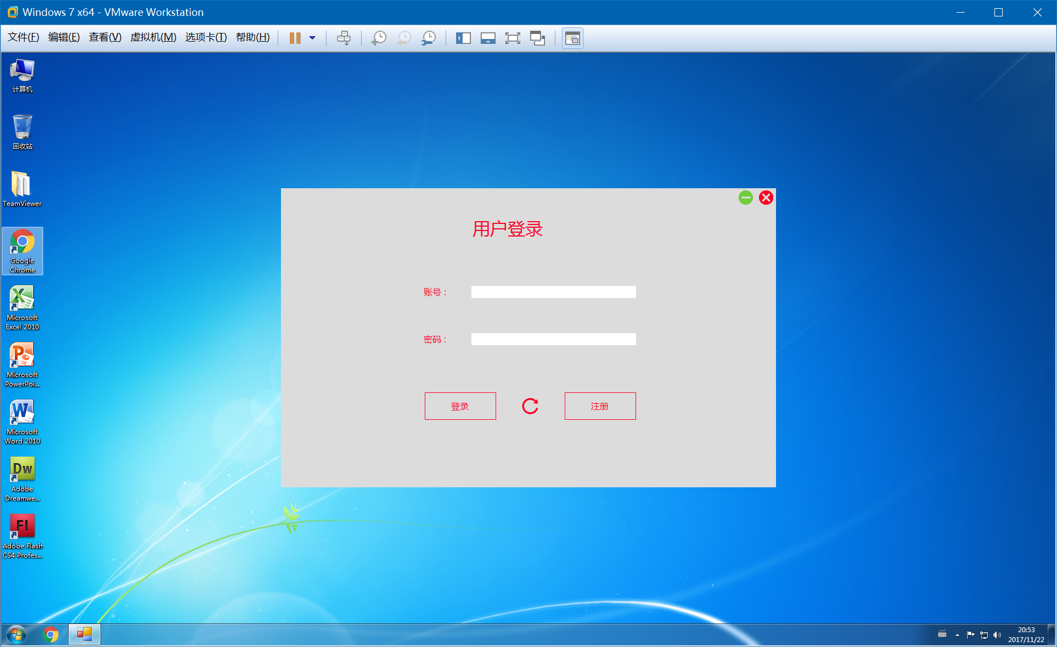Click the 登录 login button

point(460,406)
